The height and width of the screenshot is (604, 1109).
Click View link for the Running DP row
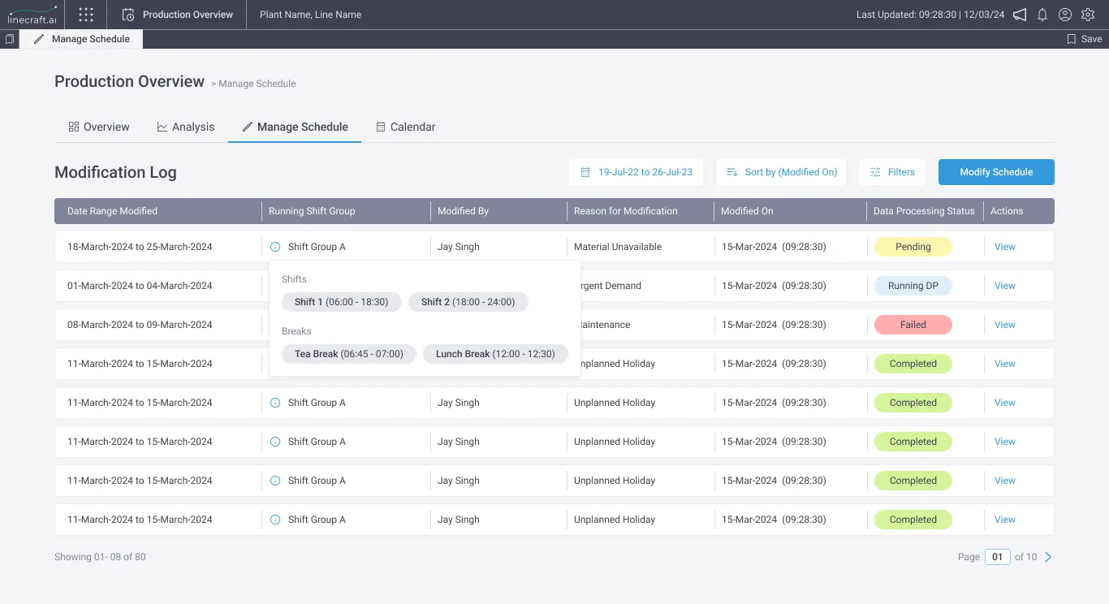click(x=1005, y=286)
